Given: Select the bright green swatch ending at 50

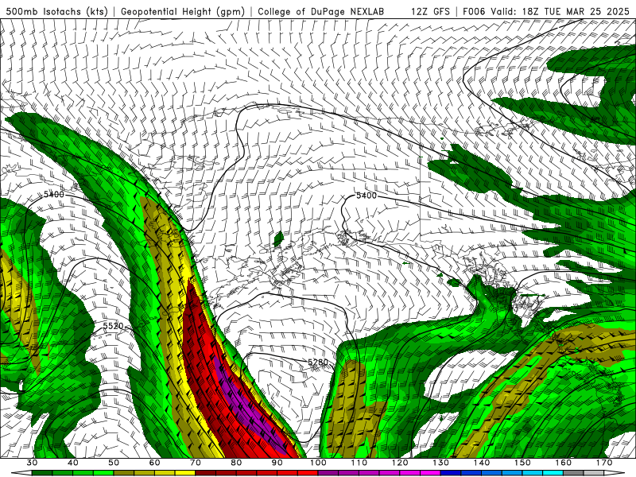Looking at the screenshot, I should 103,473.
